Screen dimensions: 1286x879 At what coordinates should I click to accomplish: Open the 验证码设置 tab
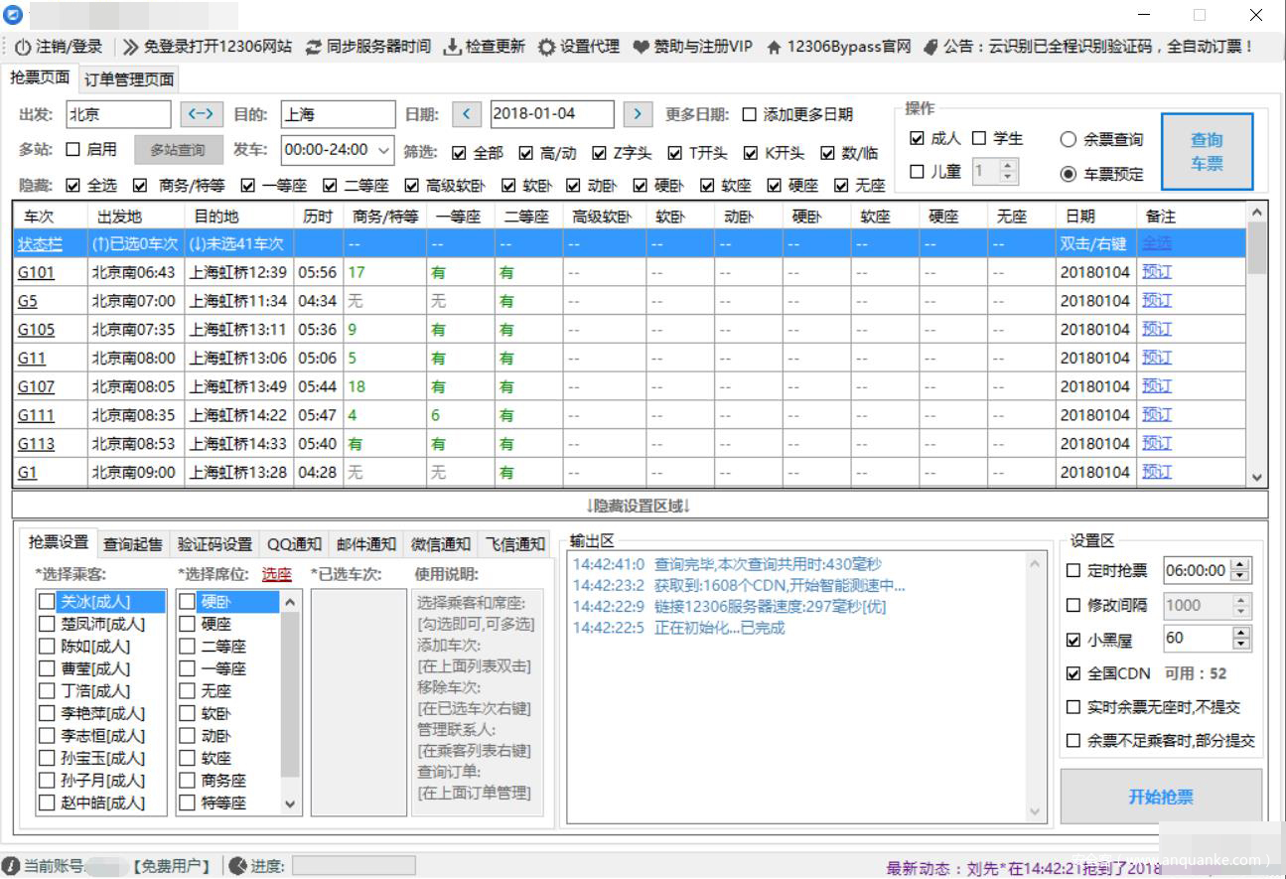point(214,544)
